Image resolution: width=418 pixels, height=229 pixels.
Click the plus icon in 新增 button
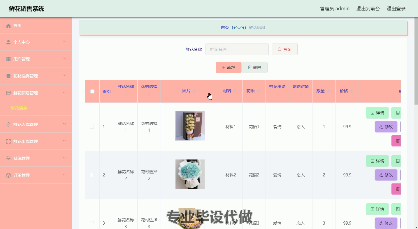pyautogui.click(x=224, y=67)
